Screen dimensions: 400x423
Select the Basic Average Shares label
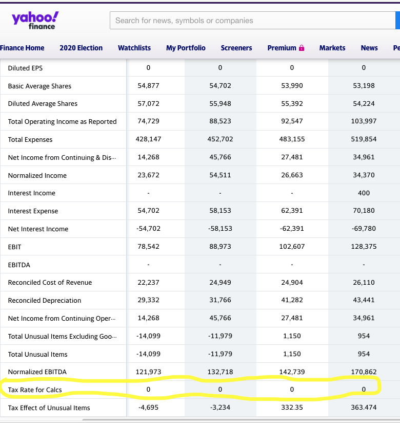click(x=39, y=86)
